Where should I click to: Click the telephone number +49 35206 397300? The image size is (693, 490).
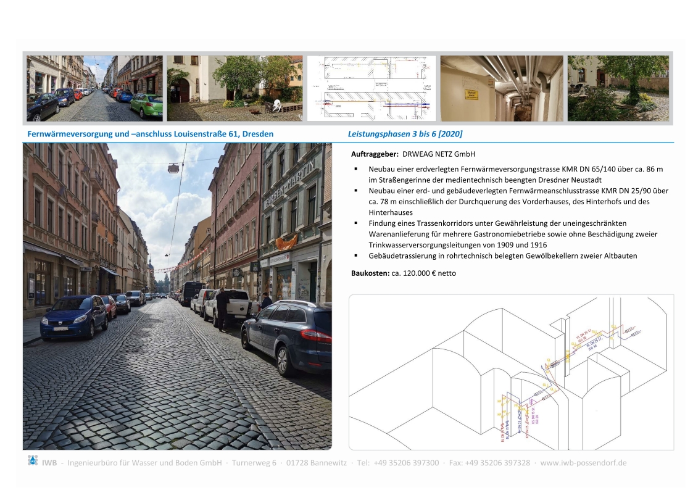(406, 463)
